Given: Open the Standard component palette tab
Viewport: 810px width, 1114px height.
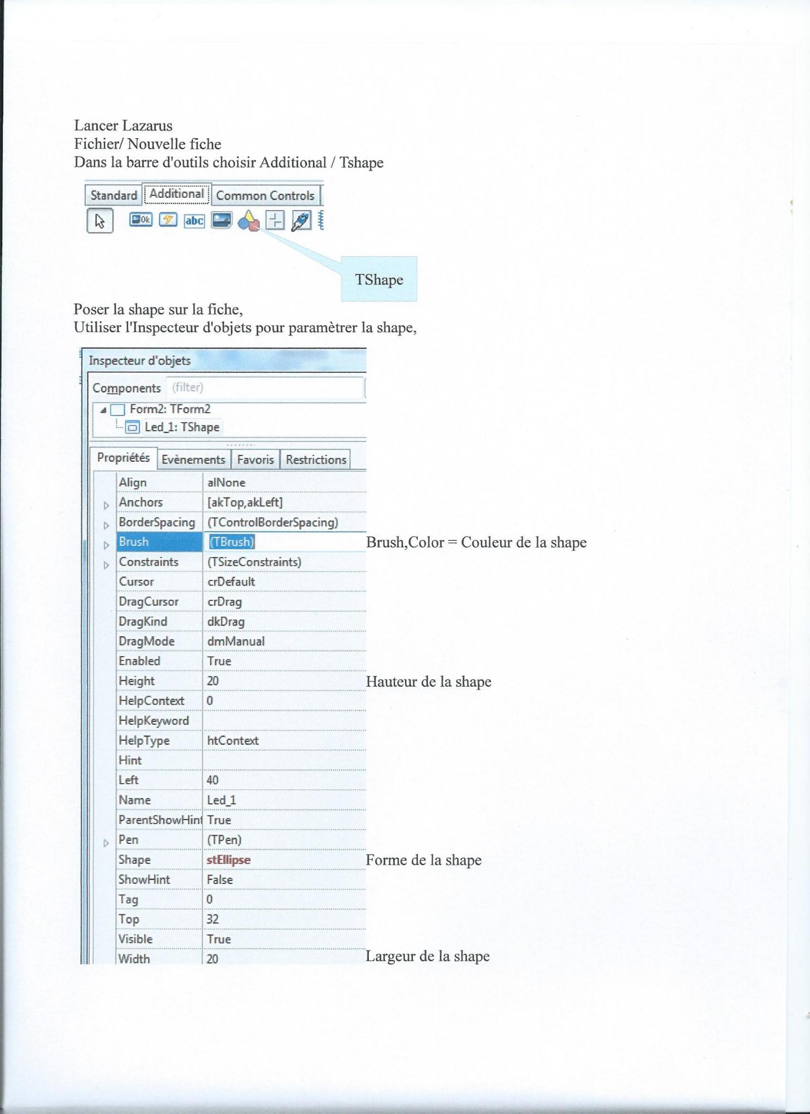Looking at the screenshot, I should pos(114,196).
